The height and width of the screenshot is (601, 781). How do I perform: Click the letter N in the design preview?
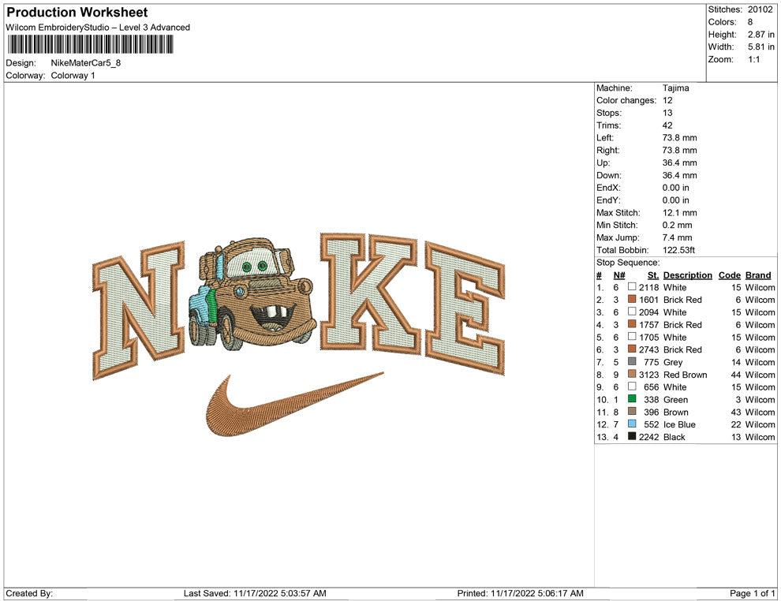point(139,310)
